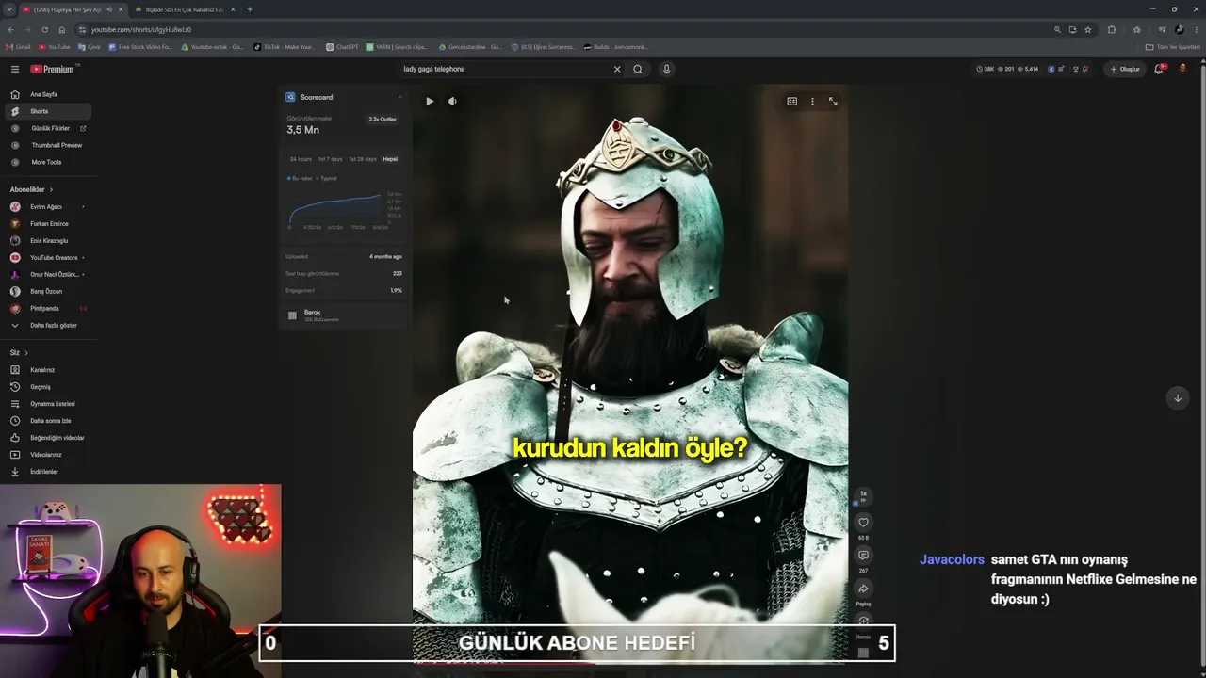The width and height of the screenshot is (1206, 678).
Task: Open Videolarınız in the sidebar
Action: point(46,455)
